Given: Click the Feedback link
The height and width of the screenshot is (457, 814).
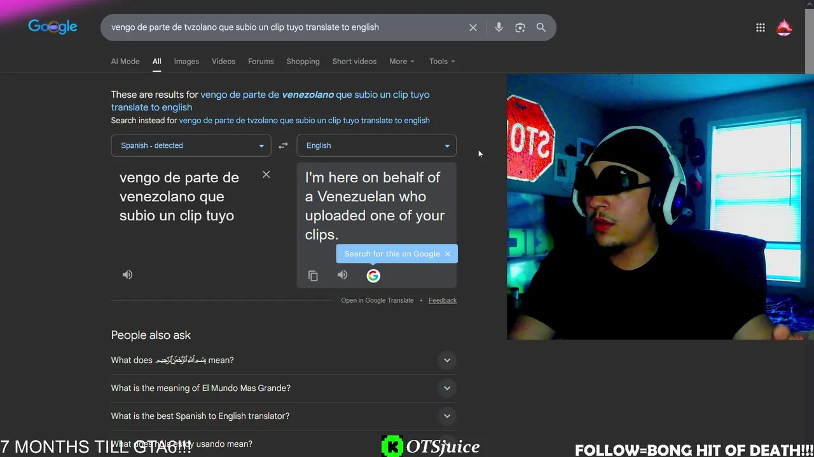Looking at the screenshot, I should 443,300.
